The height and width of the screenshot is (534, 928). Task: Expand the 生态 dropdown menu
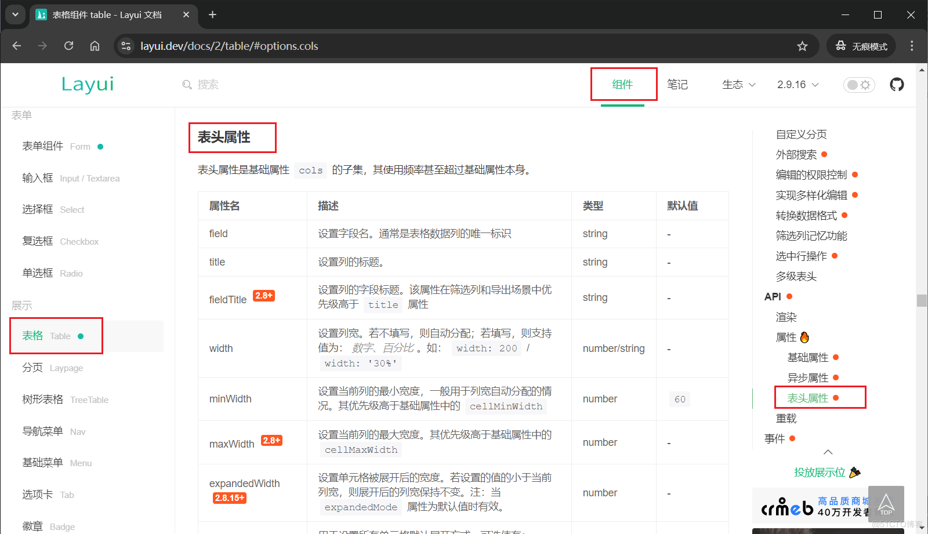(x=739, y=85)
